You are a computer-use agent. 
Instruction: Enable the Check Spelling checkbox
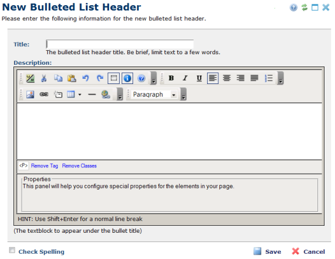(12, 250)
